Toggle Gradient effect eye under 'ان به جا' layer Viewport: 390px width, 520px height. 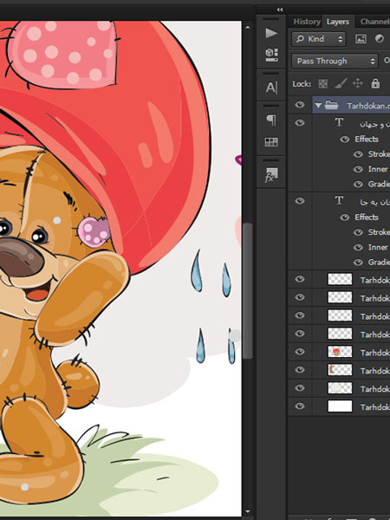[x=358, y=263]
